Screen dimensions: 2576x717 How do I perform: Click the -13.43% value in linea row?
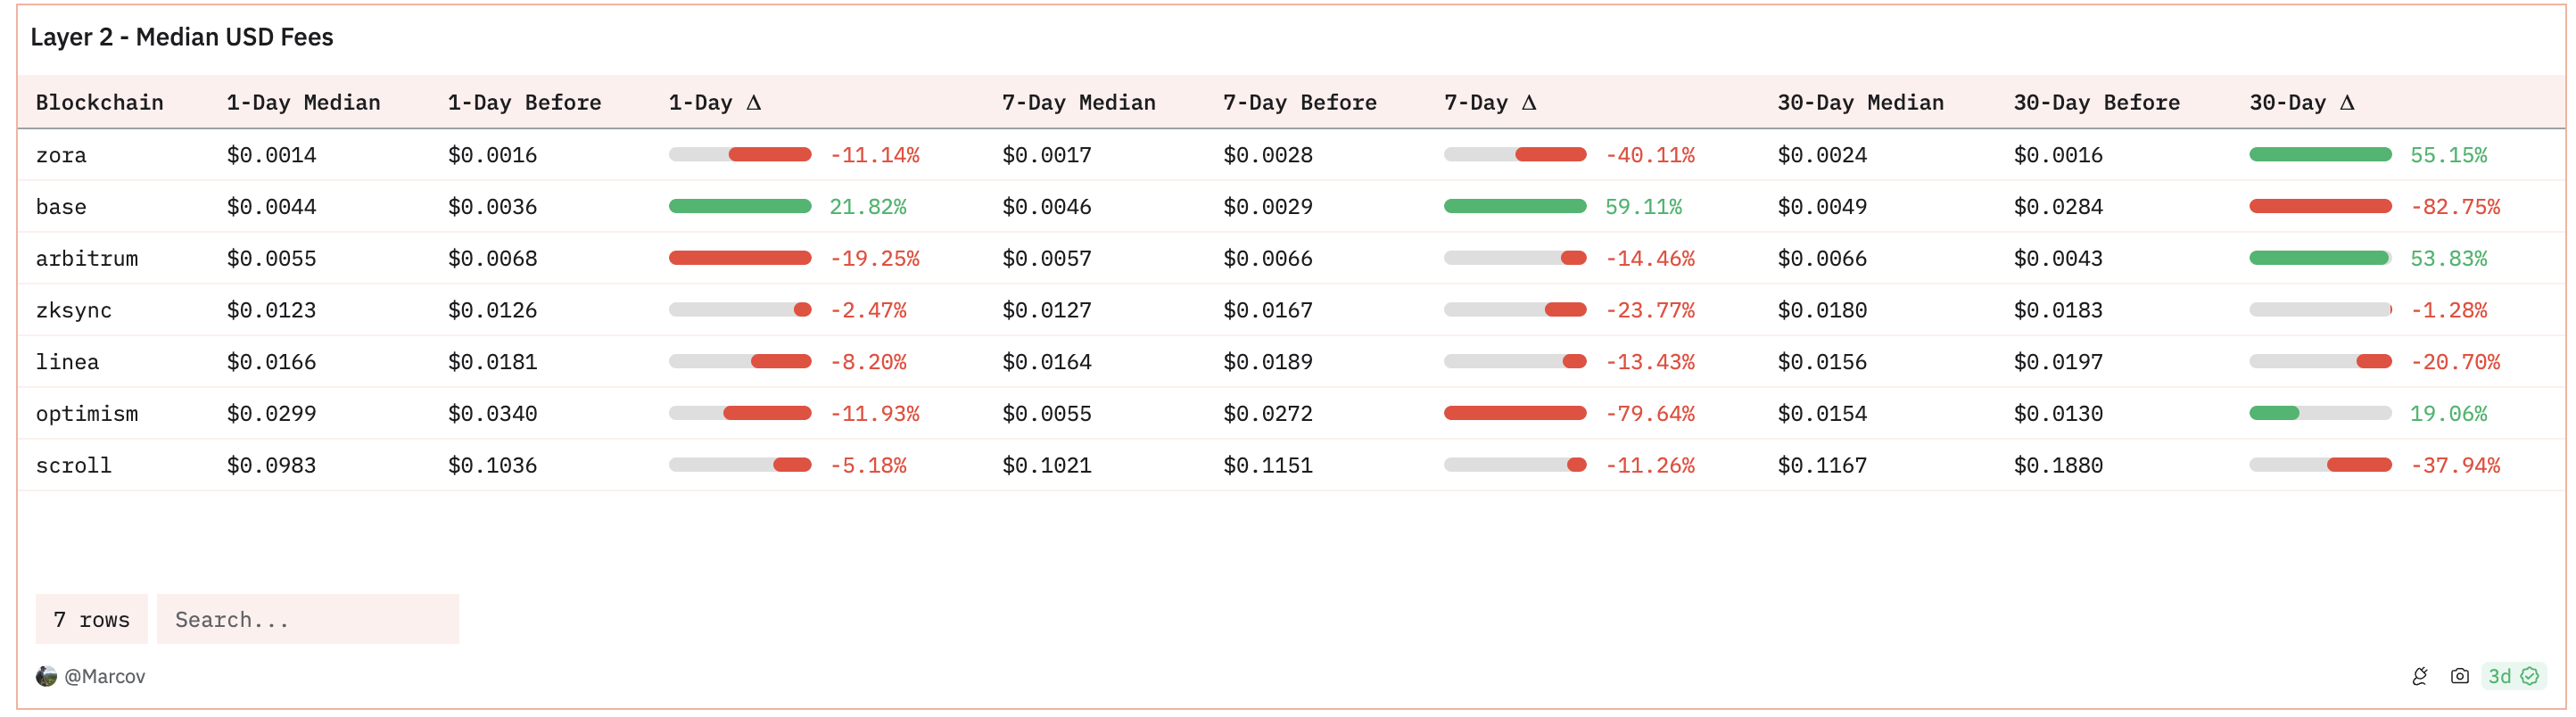pyautogui.click(x=1650, y=363)
